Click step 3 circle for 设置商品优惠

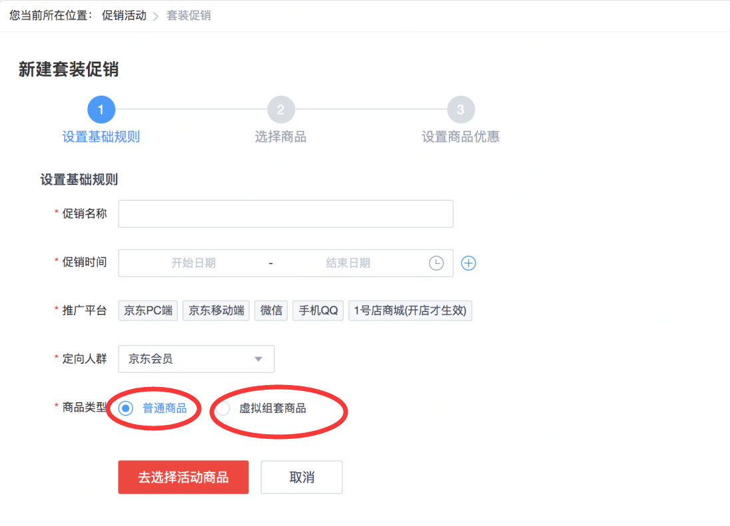461,110
